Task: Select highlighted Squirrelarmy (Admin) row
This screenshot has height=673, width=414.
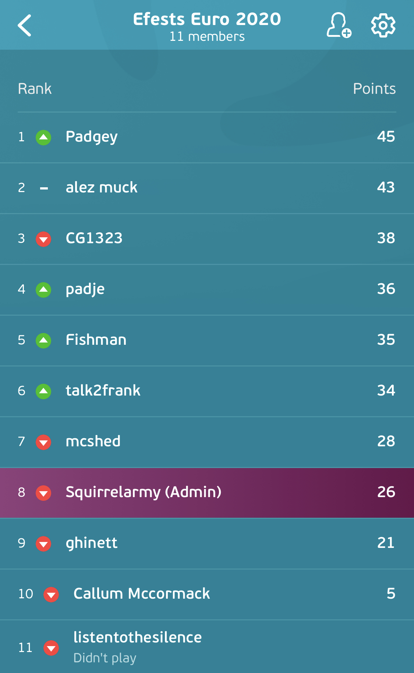Action: 207,493
